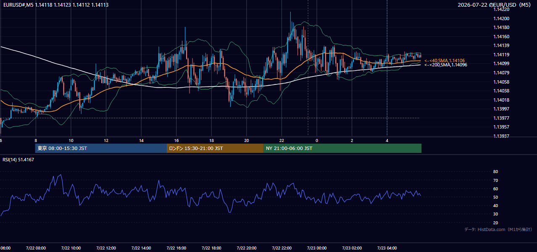Screen dimensions: 537x252
Task: Click price axis label 1.13937
Action: pos(501,136)
